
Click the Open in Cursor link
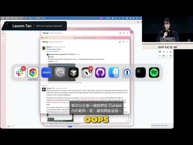54,124
